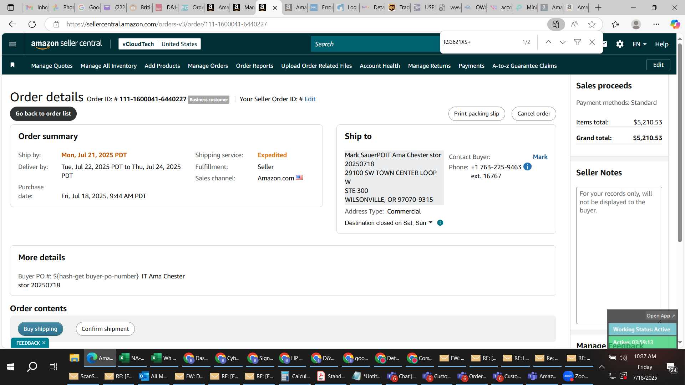Click Go back to order list
This screenshot has width=685, height=385.
pyautogui.click(x=43, y=113)
